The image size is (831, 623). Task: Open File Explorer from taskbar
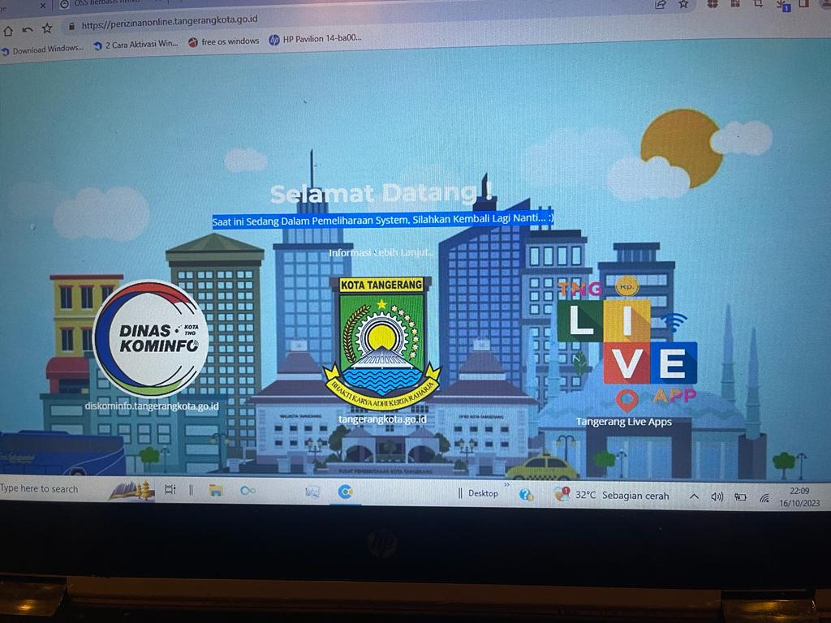pos(215,491)
